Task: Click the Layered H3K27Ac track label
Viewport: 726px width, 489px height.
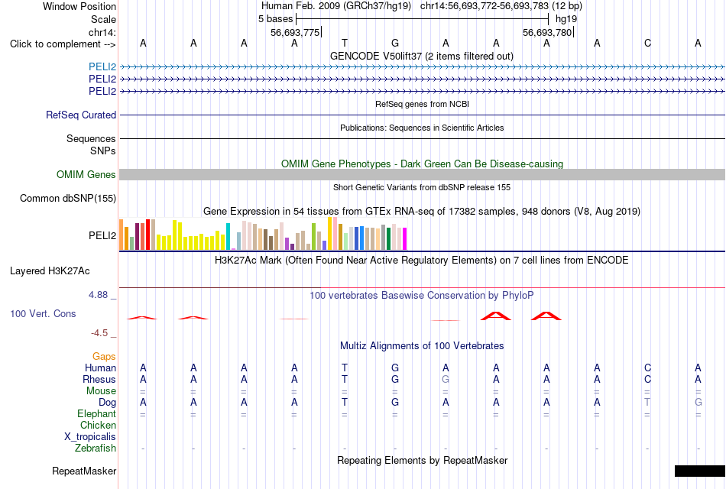Action: (50, 271)
